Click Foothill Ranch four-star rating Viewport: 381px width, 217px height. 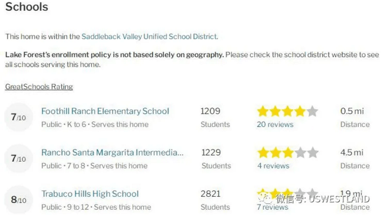pos(287,111)
